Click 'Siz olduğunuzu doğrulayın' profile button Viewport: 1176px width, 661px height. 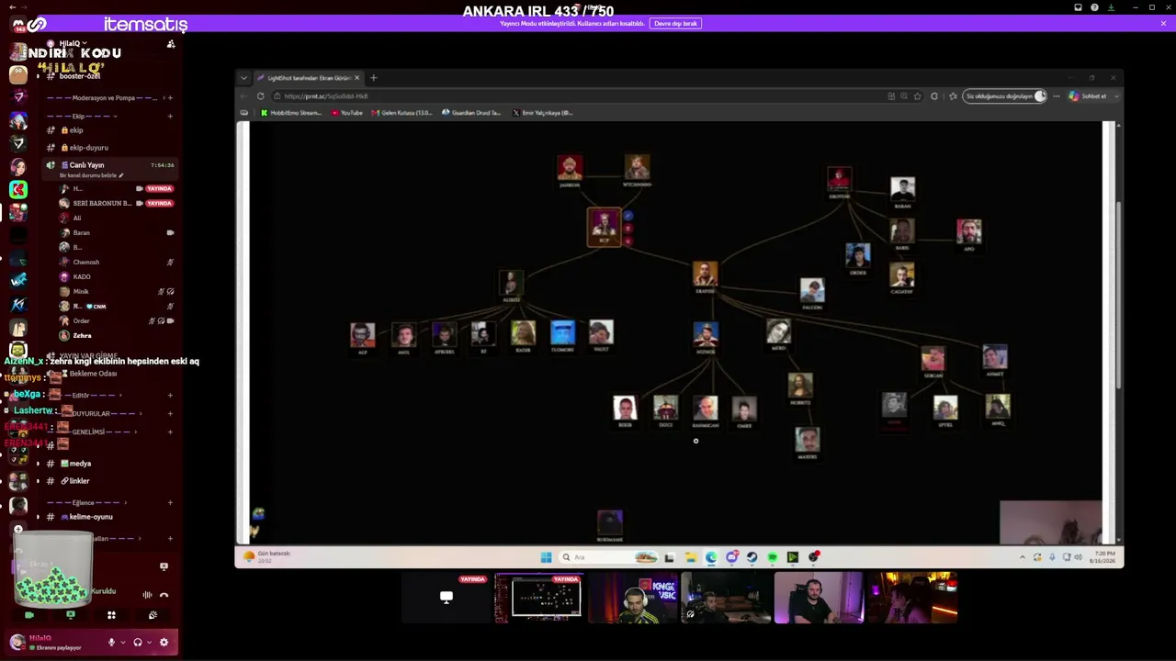(1004, 96)
